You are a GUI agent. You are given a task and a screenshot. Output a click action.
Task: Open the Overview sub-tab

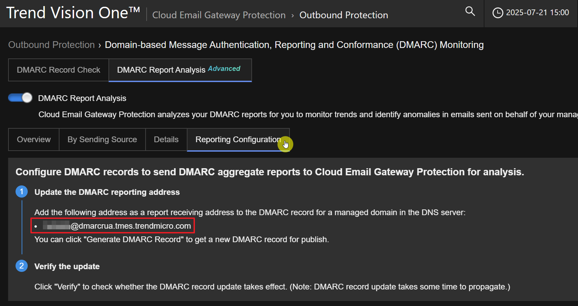point(34,139)
